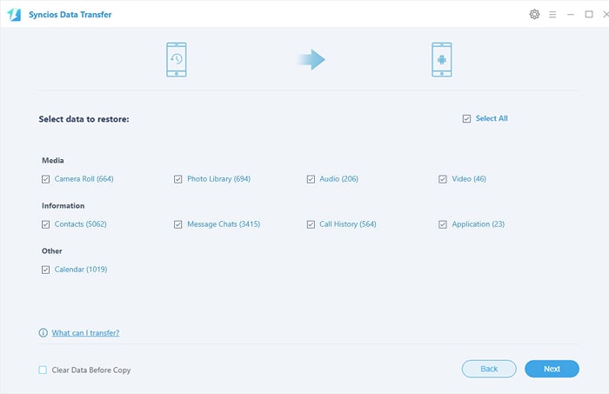Click the Next button

click(x=552, y=369)
